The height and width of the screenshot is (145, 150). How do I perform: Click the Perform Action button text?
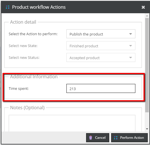tap(132, 138)
